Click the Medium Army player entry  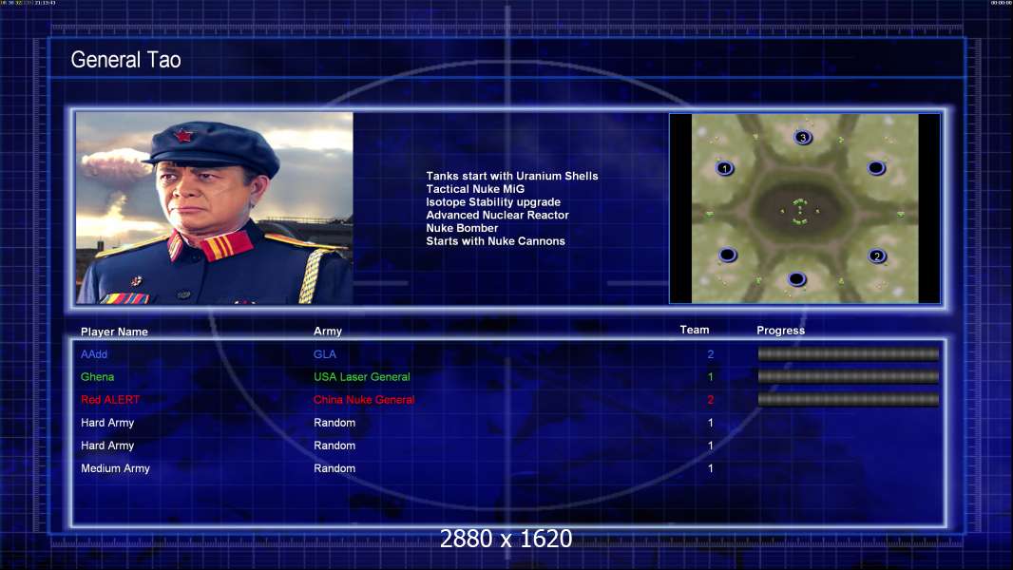pyautogui.click(x=115, y=468)
